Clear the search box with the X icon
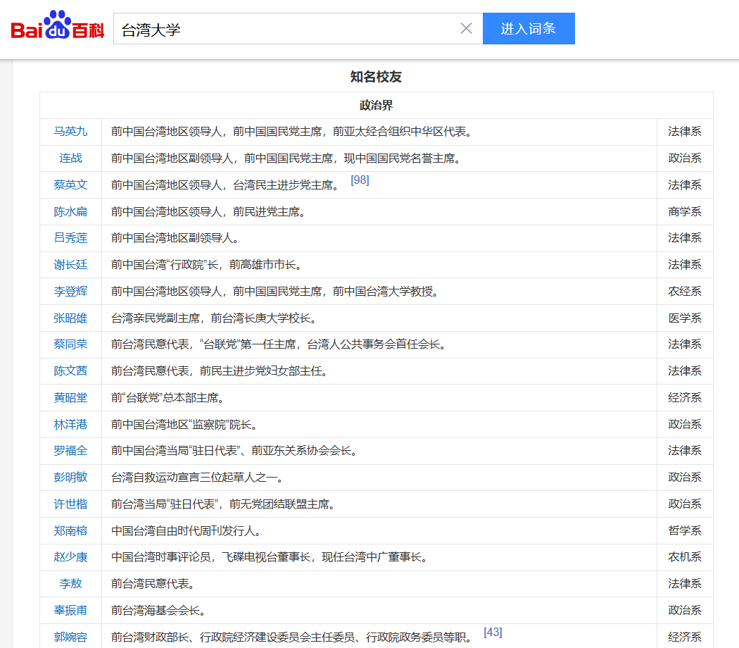Image resolution: width=739 pixels, height=648 pixels. 466,28
